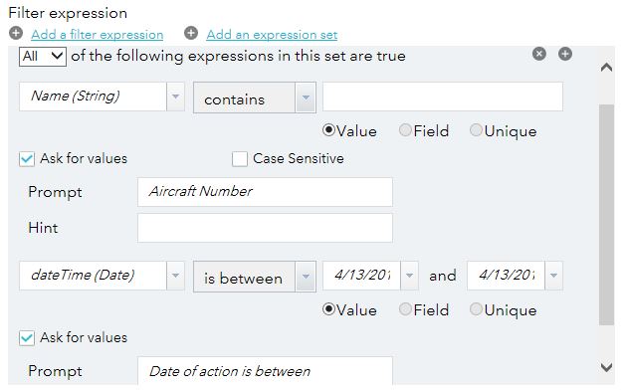Click the Add an expression set link

[272, 35]
